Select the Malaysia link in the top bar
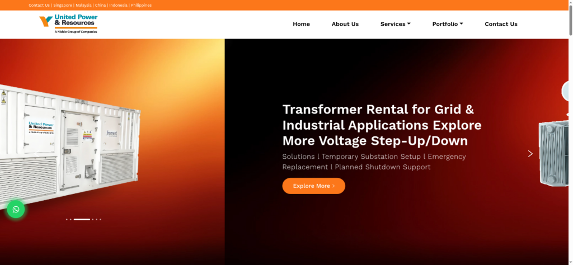This screenshot has height=265, width=573. pyautogui.click(x=83, y=5)
